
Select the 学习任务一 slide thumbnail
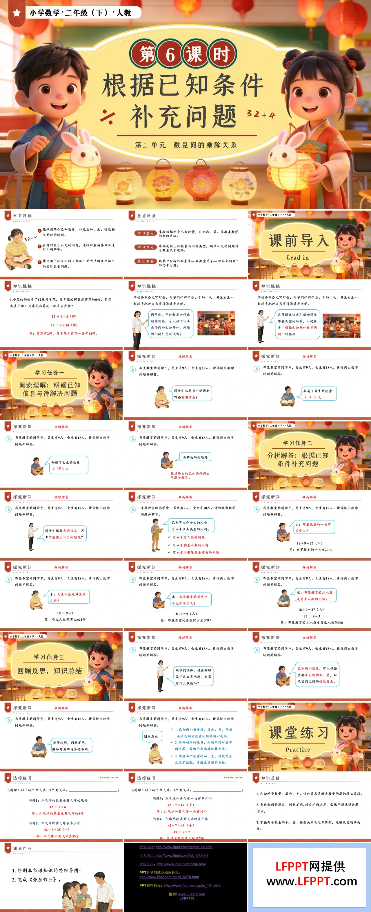(61, 385)
